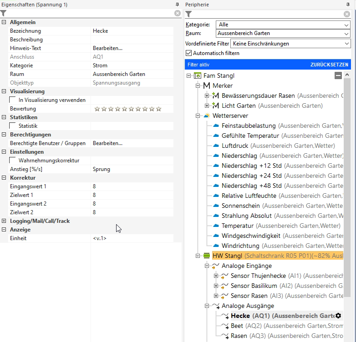Click the HW Stangl Miniserver icon

pyautogui.click(x=207, y=256)
